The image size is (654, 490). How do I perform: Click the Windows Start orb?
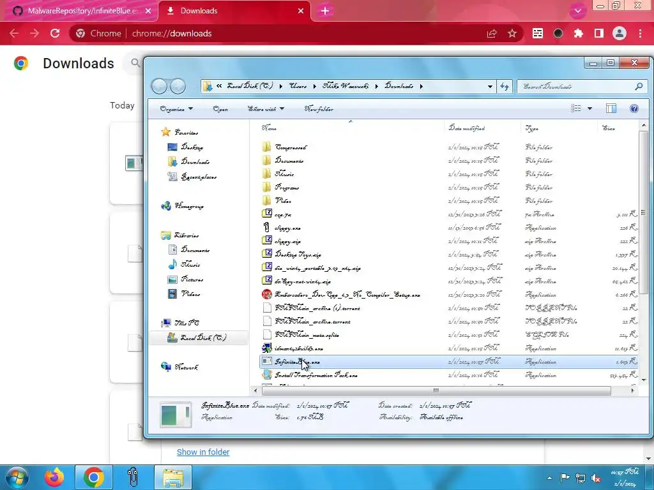coord(17,477)
